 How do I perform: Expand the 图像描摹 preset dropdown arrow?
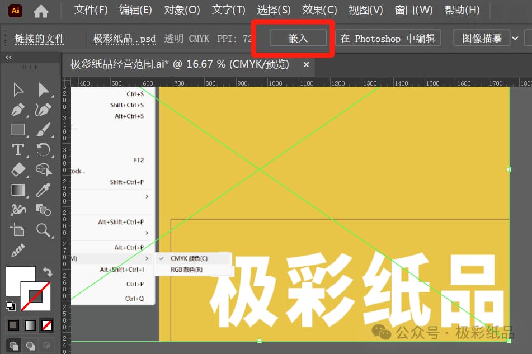tap(515, 38)
